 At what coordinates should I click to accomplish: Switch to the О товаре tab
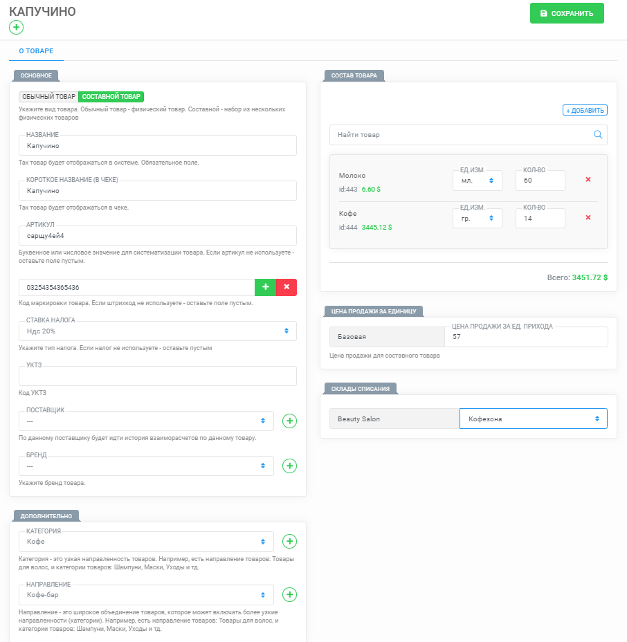pos(36,51)
